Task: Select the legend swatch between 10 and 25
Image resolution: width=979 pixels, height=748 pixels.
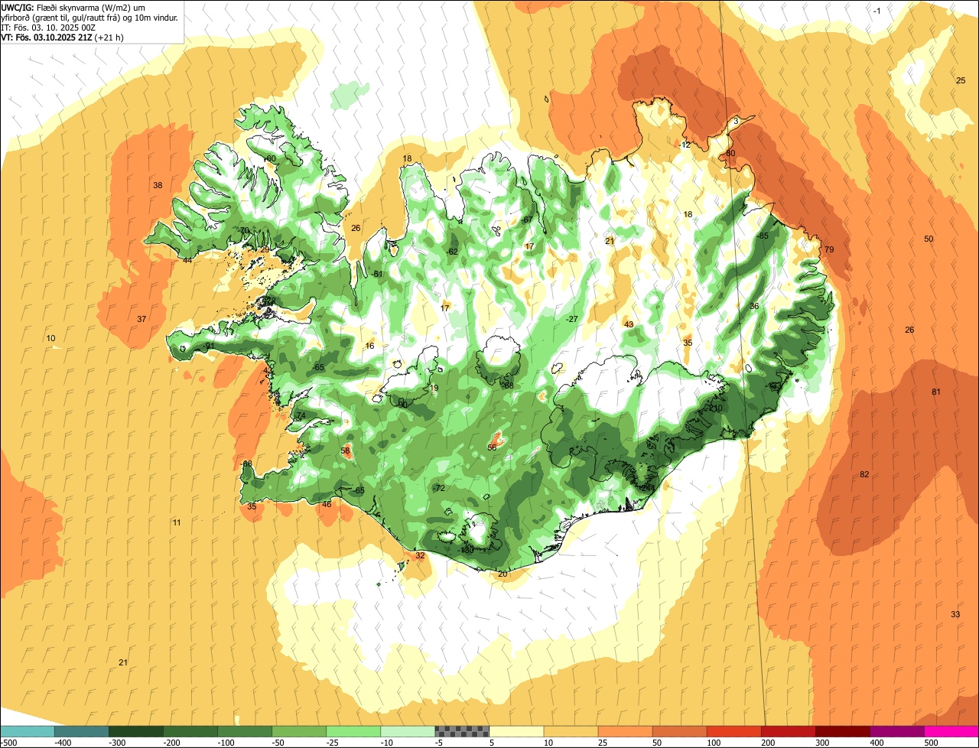Action: click(571, 731)
